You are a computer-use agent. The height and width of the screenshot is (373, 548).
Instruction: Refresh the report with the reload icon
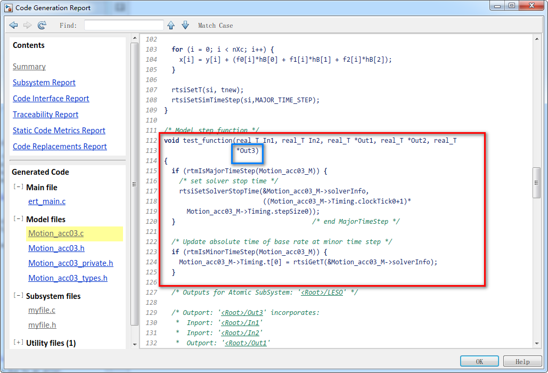[x=42, y=25]
